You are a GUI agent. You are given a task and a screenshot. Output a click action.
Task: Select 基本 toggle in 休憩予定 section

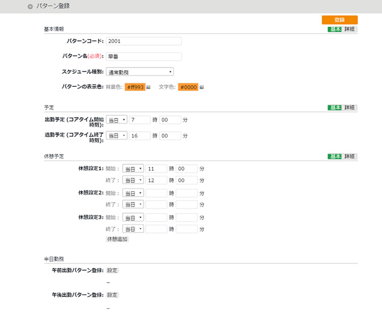click(x=335, y=156)
